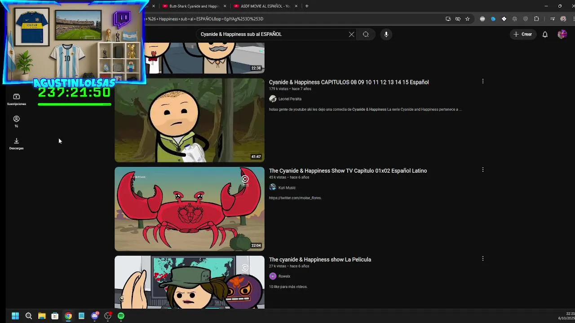Click the '10 like para más videos' description
The height and width of the screenshot is (323, 575).
click(288, 287)
